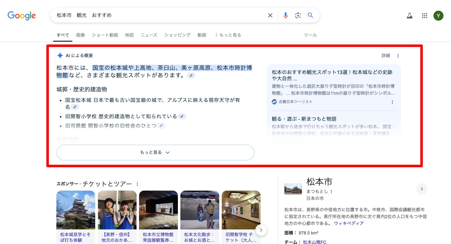Open source link chip after intro sentence
The image size is (451, 244).
[191, 75]
